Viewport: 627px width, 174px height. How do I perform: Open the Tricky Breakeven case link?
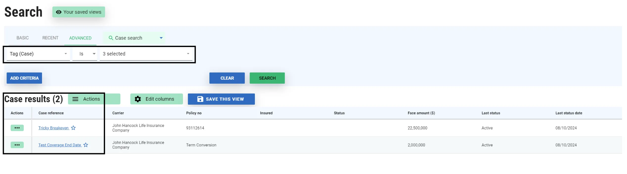click(x=53, y=128)
